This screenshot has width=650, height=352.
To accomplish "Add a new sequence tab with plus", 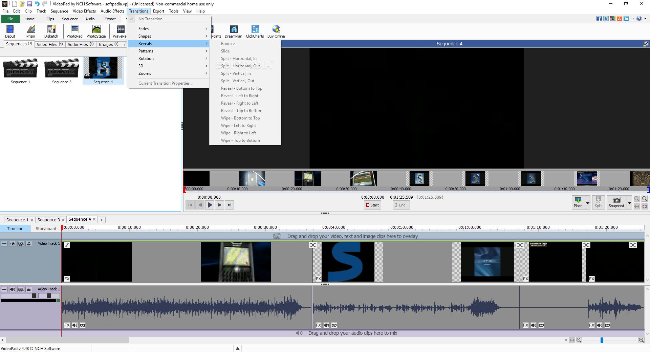I will click(101, 220).
